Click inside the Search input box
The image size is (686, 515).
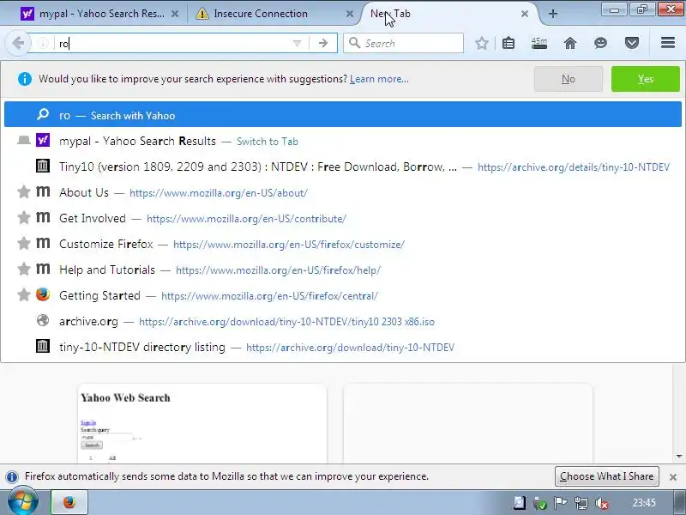click(x=403, y=43)
